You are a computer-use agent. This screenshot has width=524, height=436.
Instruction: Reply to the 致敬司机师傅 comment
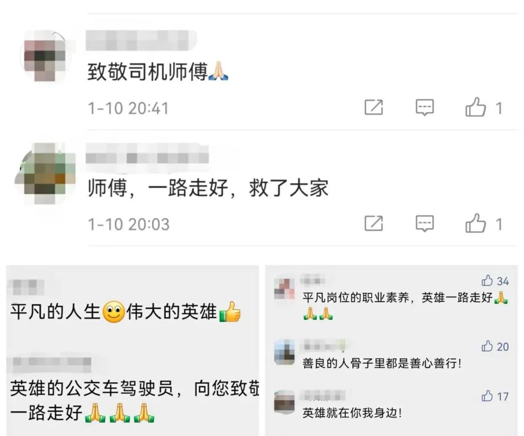tap(425, 108)
